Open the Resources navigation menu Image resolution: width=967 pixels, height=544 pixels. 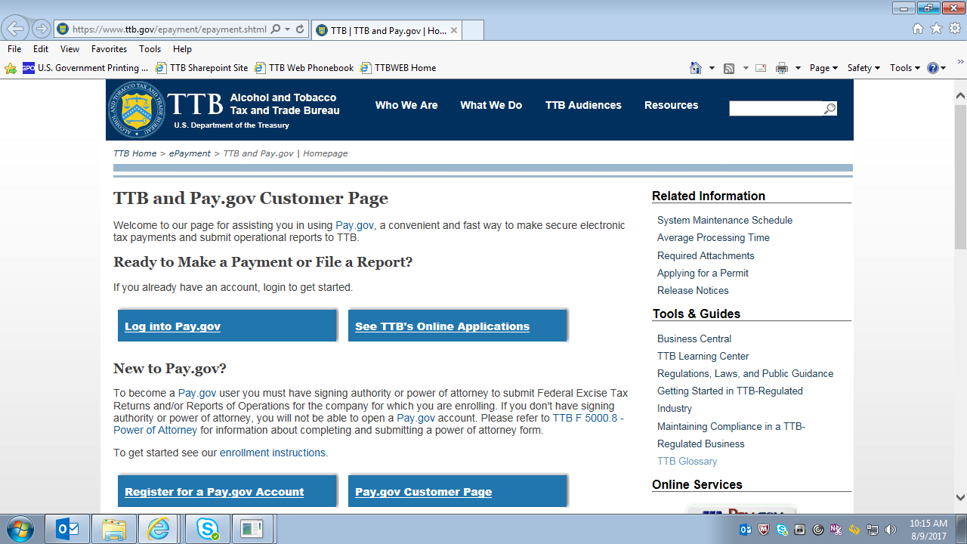click(672, 105)
